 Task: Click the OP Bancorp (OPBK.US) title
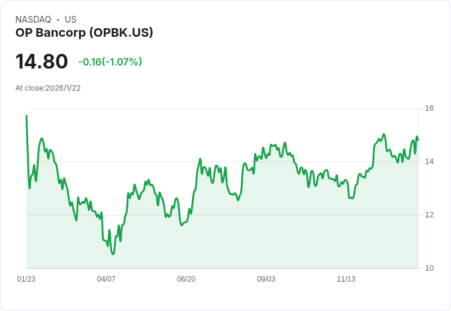(84, 32)
